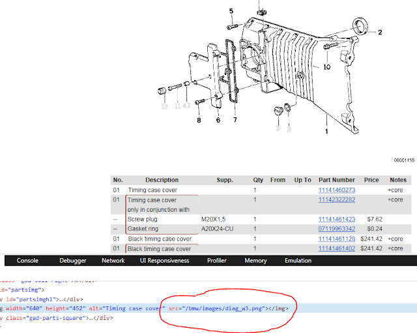Click the Up To column header
The width and height of the screenshot is (417, 333).
point(302,180)
